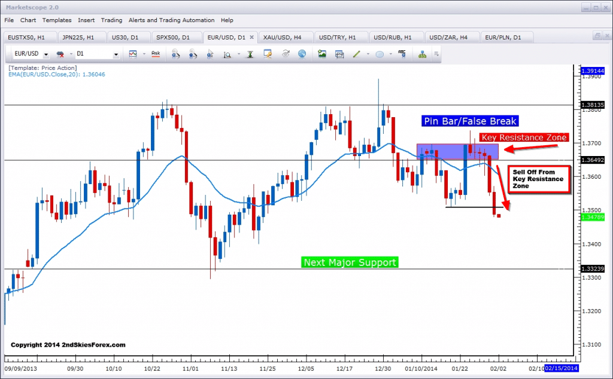613x379 pixels.
Task: Click the green picture icon
Action: [x=321, y=54]
